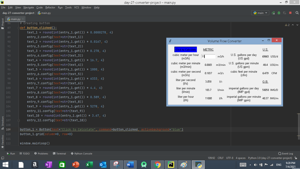This screenshot has height=169, width=300.
Task: Select the 58058 IMG/D value
Action: point(265,90)
